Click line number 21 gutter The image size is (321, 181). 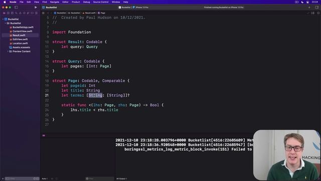click(47, 95)
